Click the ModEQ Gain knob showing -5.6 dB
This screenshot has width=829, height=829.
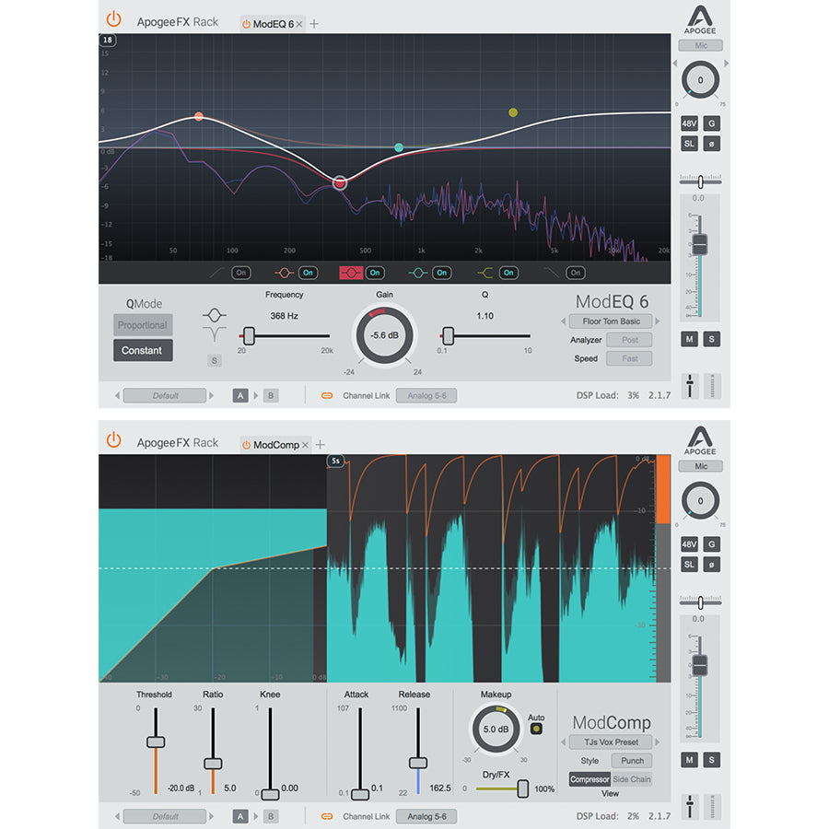tap(384, 336)
